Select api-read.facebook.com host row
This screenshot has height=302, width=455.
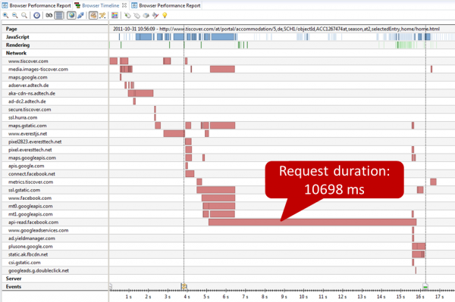coord(55,222)
